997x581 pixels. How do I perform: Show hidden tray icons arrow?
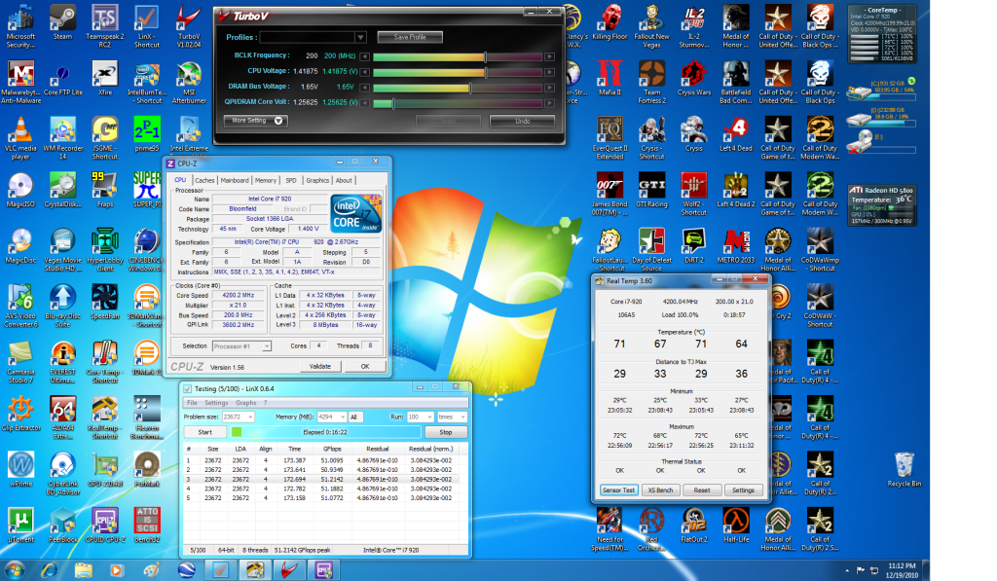(847, 570)
